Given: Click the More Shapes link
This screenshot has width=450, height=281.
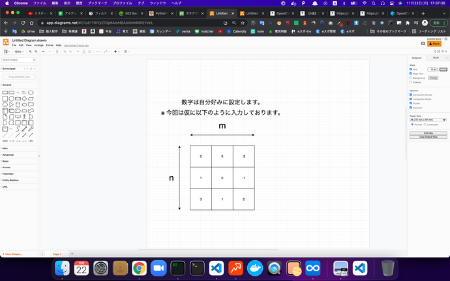Looking at the screenshot, I should click(12, 254).
